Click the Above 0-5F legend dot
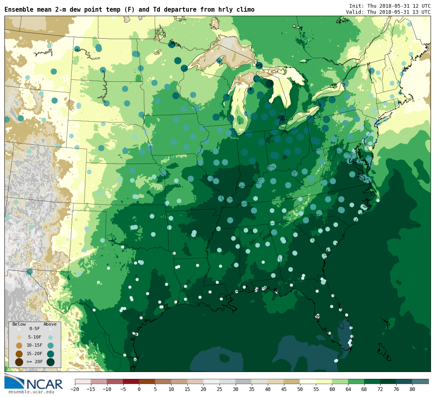The width and height of the screenshot is (435, 397). click(50, 329)
